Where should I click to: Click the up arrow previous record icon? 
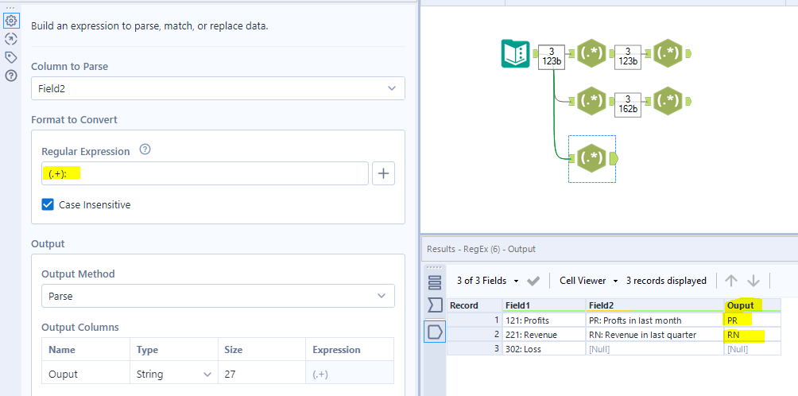click(731, 281)
